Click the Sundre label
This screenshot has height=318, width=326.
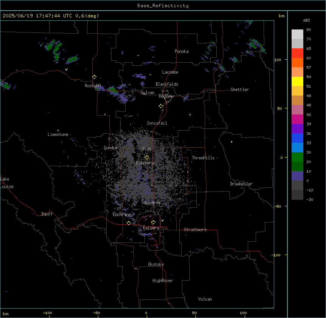tap(110, 148)
